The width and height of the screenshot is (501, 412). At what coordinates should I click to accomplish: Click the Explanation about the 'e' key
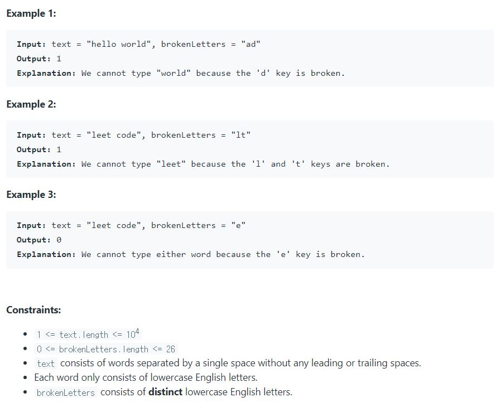tap(190, 254)
